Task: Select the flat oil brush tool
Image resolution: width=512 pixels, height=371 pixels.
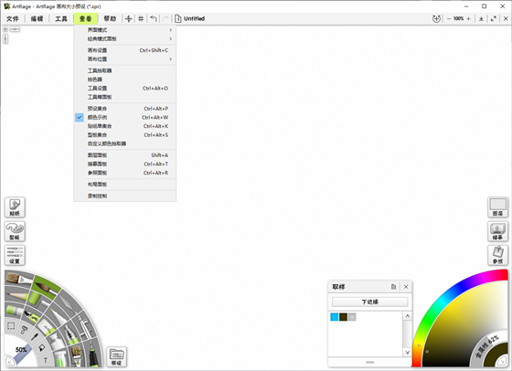Action: pos(19,279)
